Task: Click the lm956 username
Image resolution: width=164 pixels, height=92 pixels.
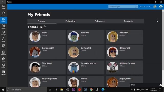Action: point(84,79)
